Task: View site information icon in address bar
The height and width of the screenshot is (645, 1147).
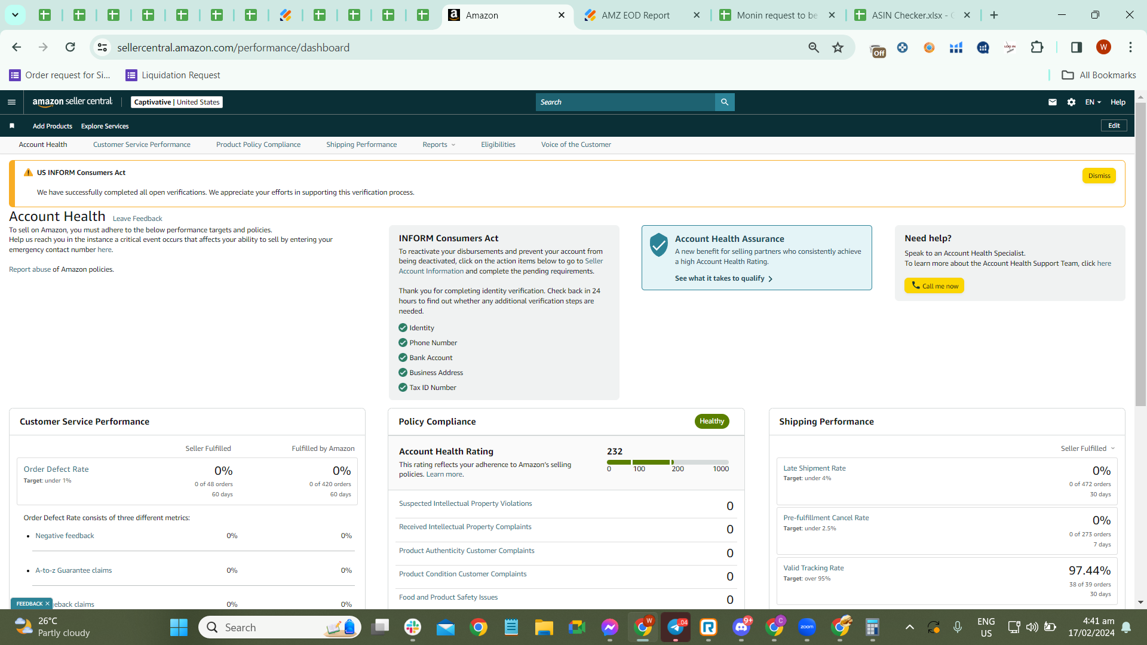Action: (103, 47)
